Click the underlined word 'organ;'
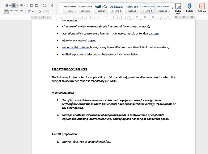208x154 pixels. click(92, 40)
